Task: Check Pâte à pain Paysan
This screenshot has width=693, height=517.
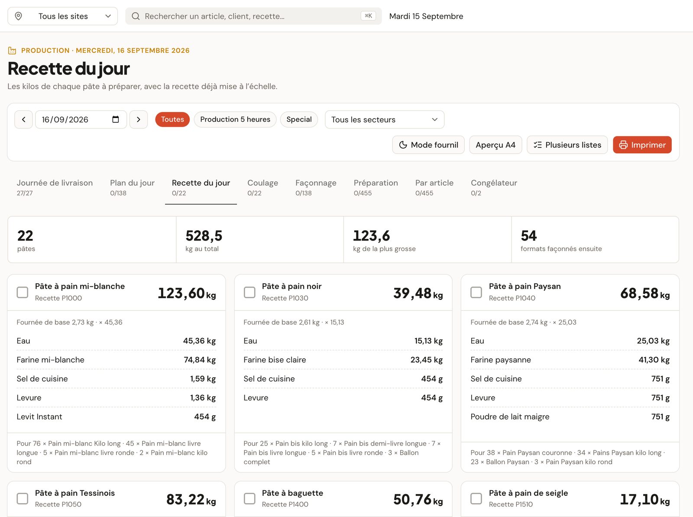Action: coord(476,292)
